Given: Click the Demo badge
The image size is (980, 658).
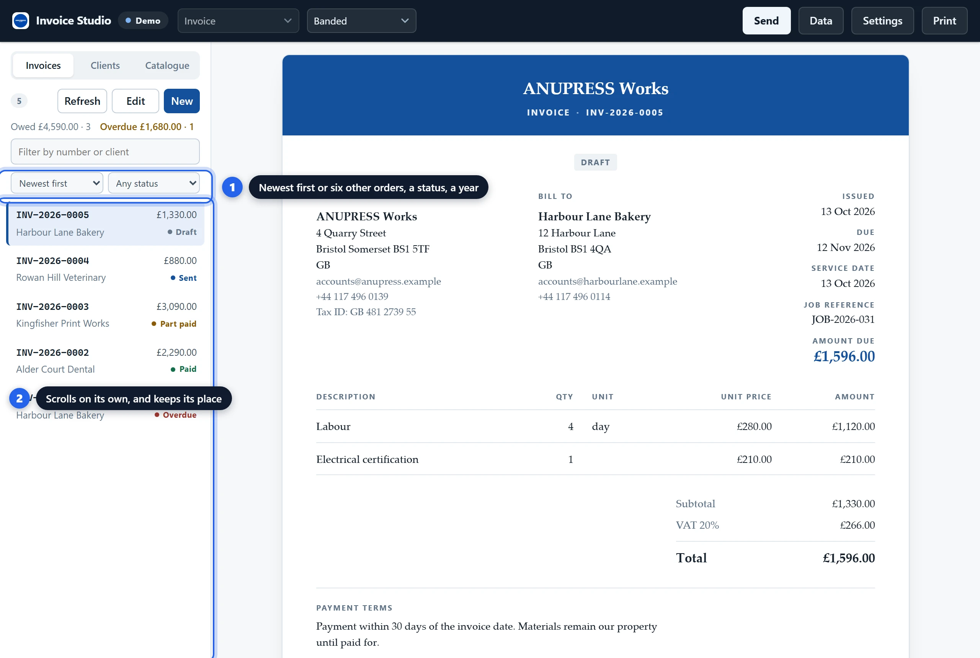Looking at the screenshot, I should [143, 21].
